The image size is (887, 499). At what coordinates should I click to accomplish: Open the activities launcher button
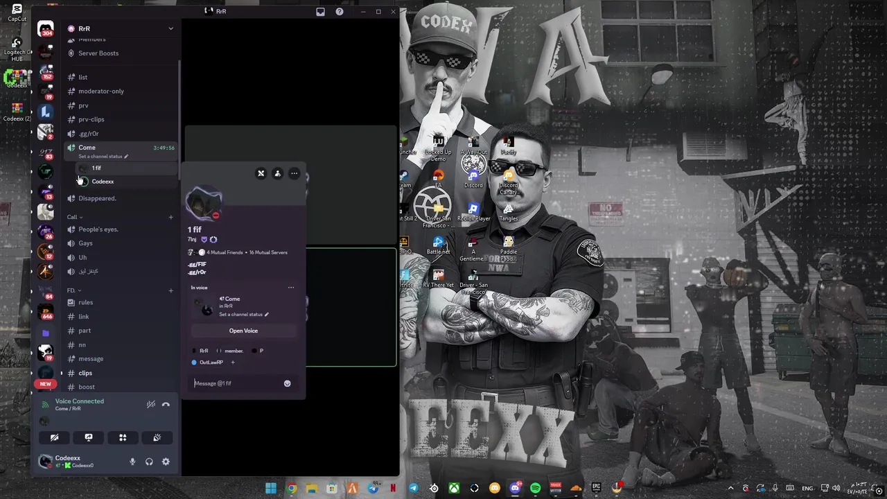[123, 437]
